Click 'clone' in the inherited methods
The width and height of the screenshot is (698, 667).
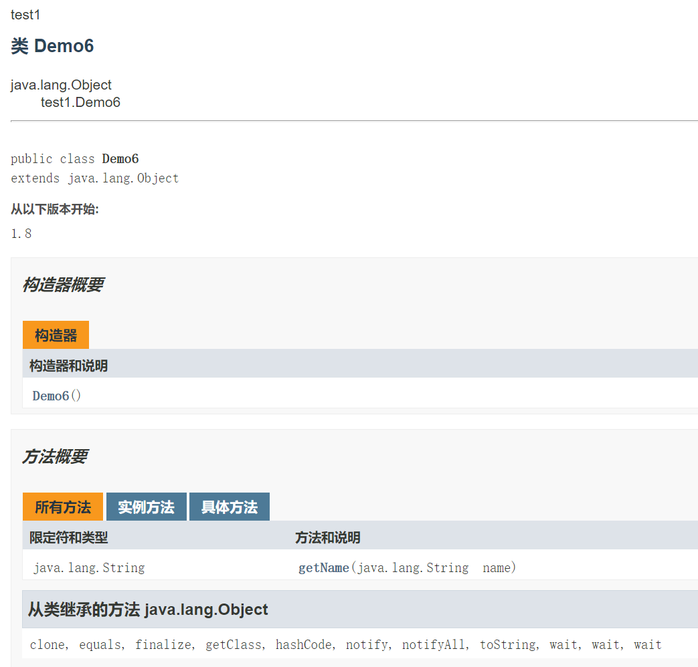(48, 645)
